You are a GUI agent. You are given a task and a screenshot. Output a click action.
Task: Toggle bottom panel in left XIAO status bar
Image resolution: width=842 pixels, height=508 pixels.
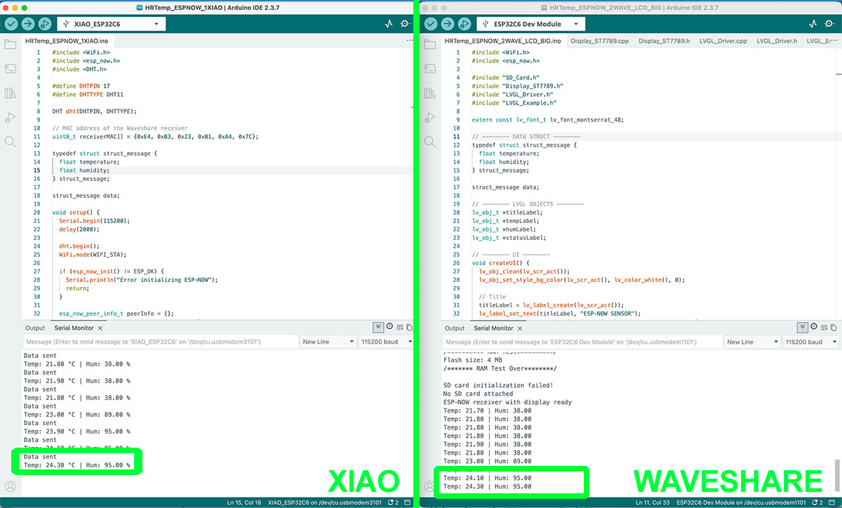(406, 503)
